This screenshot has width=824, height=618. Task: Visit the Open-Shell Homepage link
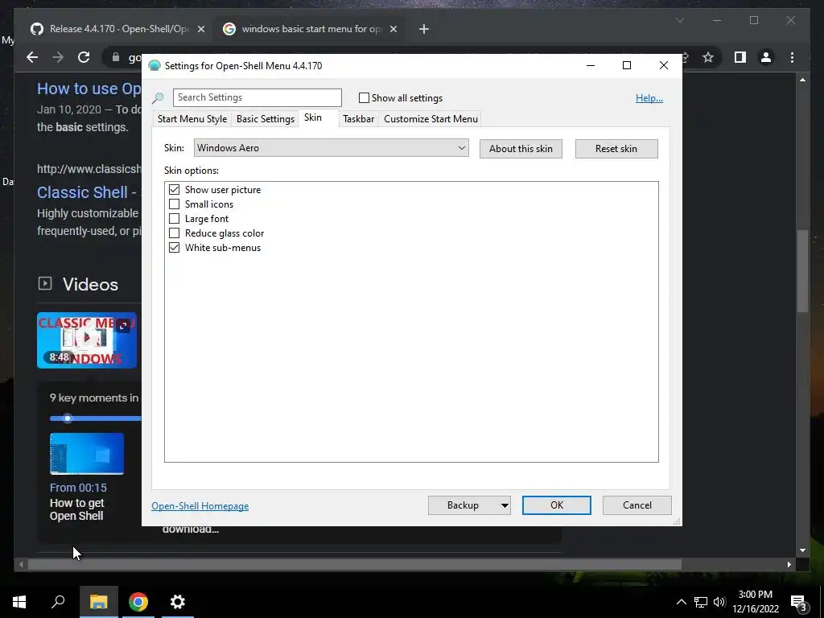(x=200, y=506)
